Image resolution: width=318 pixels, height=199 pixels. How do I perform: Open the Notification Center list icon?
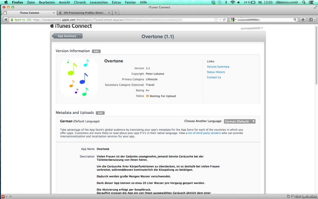pyautogui.click(x=311, y=2)
